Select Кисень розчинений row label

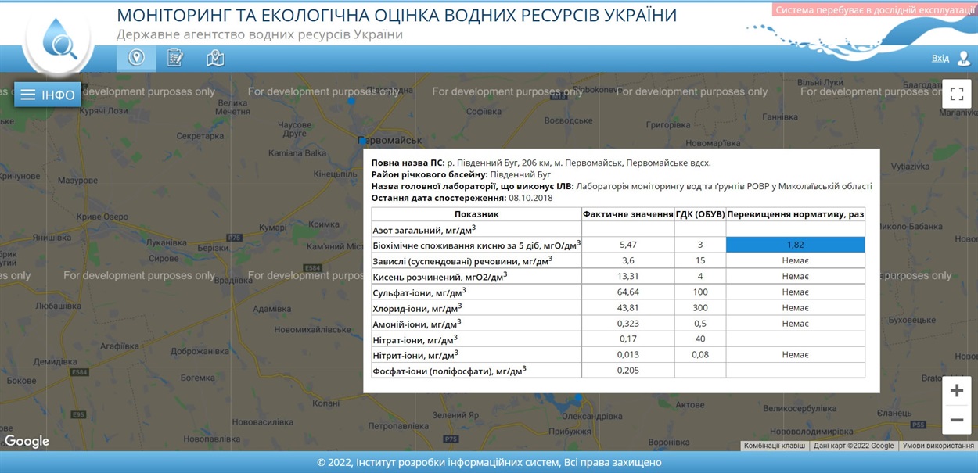tap(440, 276)
